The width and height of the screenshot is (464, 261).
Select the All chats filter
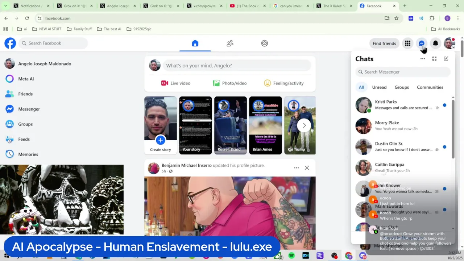[361, 87]
